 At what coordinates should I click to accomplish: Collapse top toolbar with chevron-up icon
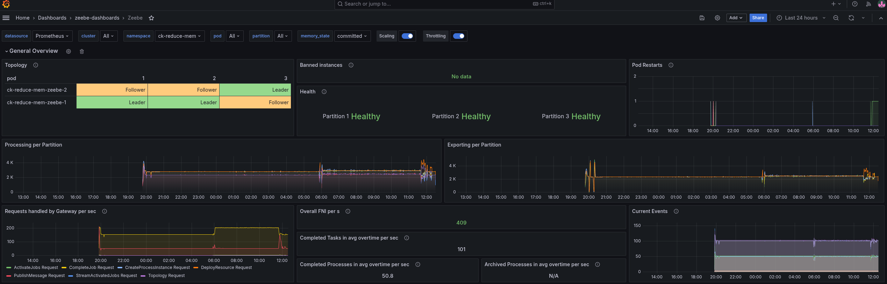point(881,18)
